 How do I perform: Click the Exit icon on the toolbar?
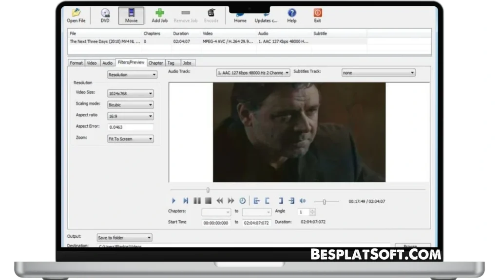[317, 13]
